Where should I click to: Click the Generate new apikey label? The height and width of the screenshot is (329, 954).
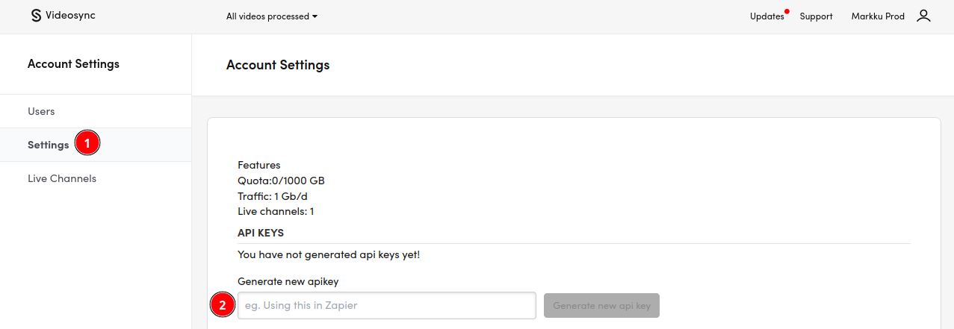click(288, 281)
